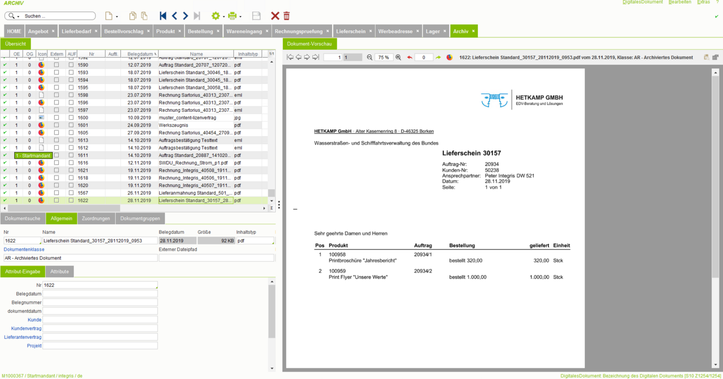Tick the AUF checkbox for row 1600
This screenshot has width=723, height=379.
click(x=71, y=117)
